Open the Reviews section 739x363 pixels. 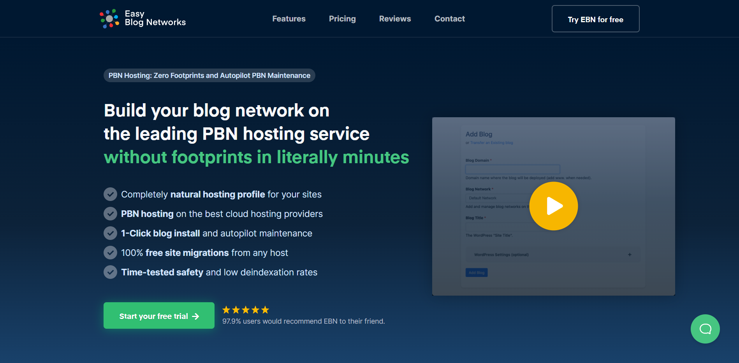click(395, 19)
